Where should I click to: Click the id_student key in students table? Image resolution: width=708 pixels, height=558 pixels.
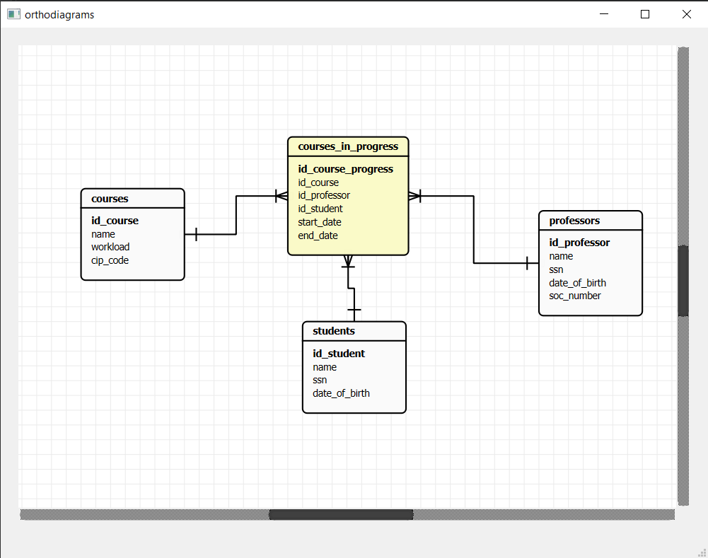click(339, 354)
